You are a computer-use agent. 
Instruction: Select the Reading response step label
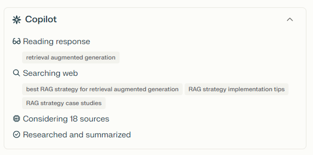click(56, 41)
